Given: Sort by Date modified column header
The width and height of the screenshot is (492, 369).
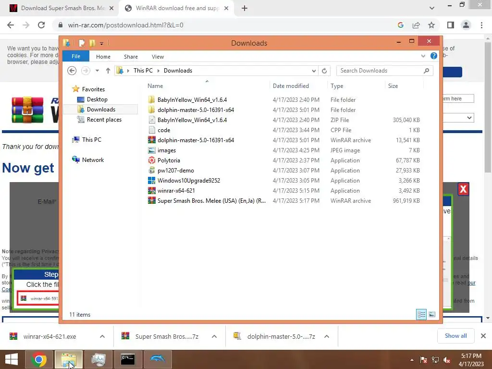Looking at the screenshot, I should 291,86.
